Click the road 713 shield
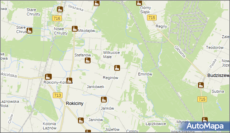The height and width of the screenshot is (133, 230). click(x=57, y=95)
